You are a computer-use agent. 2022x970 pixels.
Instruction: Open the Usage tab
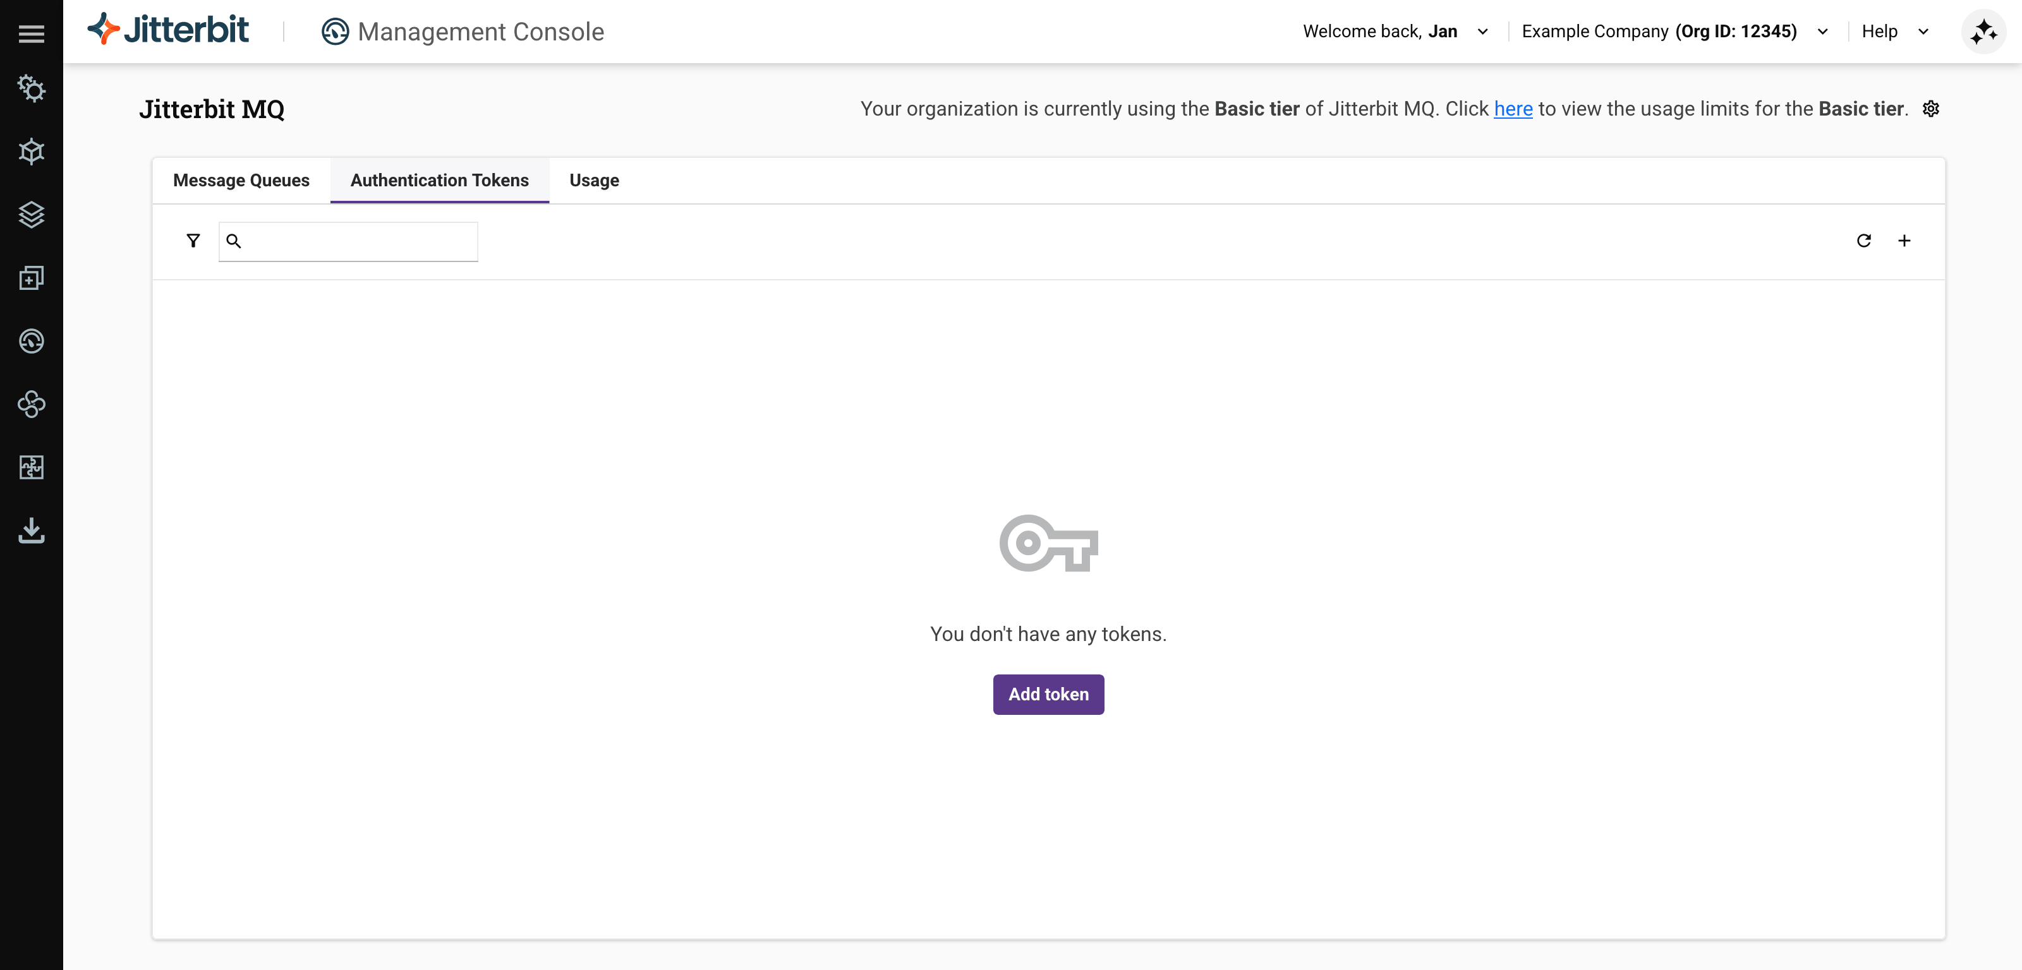coord(593,180)
